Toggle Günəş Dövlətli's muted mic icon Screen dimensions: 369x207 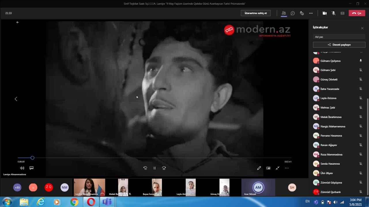pyautogui.click(x=361, y=79)
